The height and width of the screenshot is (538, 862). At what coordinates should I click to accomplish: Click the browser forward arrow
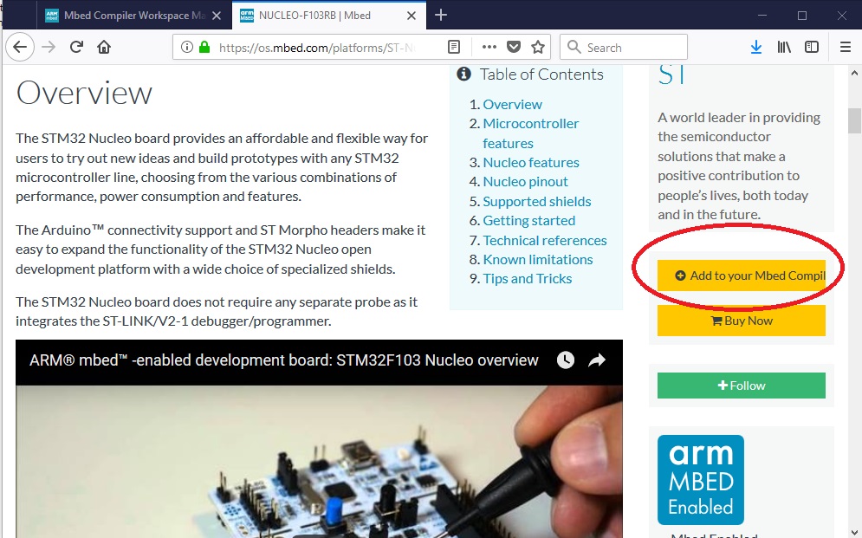pyautogui.click(x=49, y=48)
